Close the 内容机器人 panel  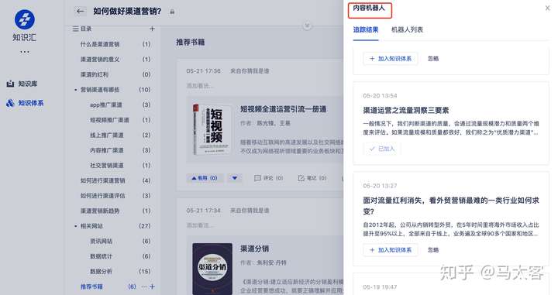point(547,8)
